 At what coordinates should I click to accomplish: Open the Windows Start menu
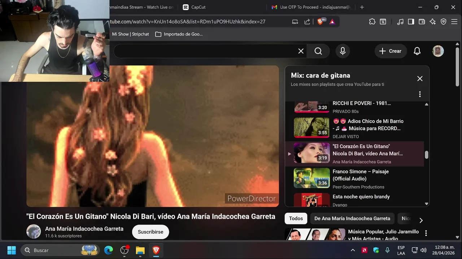pyautogui.click(x=12, y=250)
